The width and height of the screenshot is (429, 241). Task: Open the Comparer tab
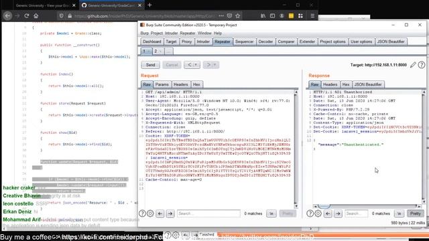click(286, 42)
